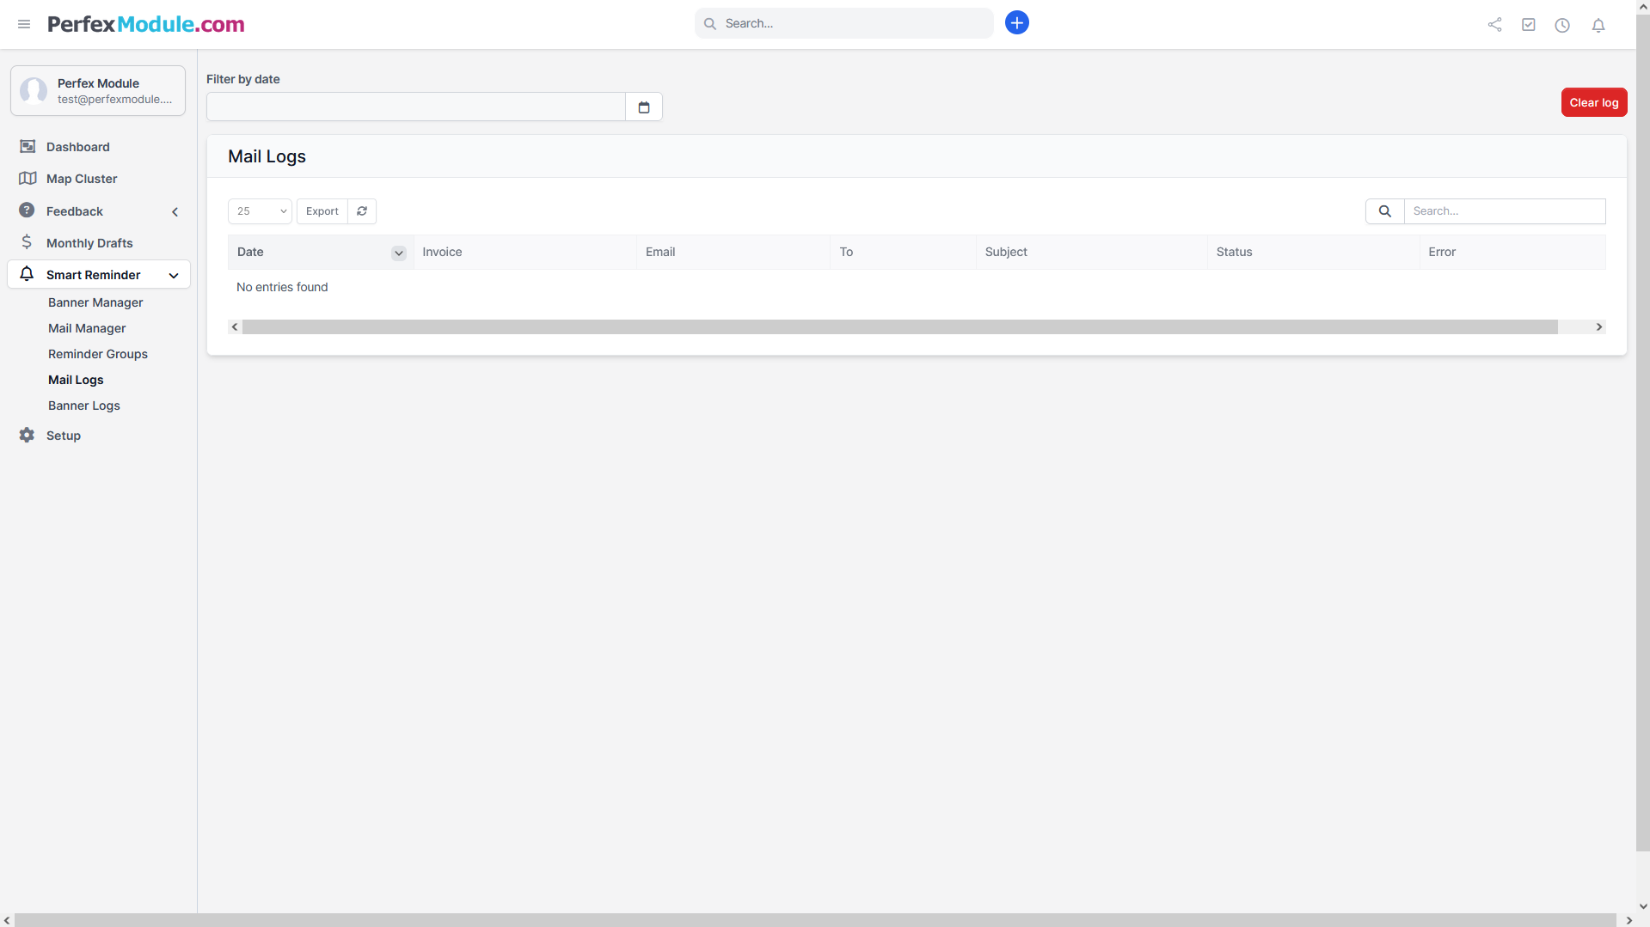Click the table's horizontal scrollbar track
1650x927 pixels.
click(899, 327)
